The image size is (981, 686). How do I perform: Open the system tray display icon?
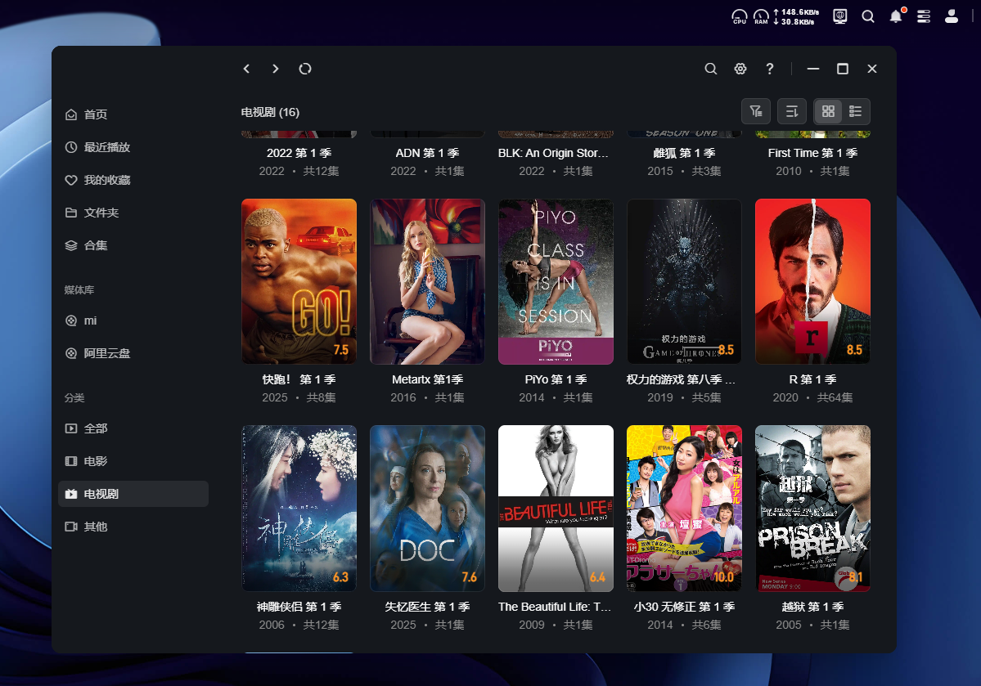coord(839,17)
